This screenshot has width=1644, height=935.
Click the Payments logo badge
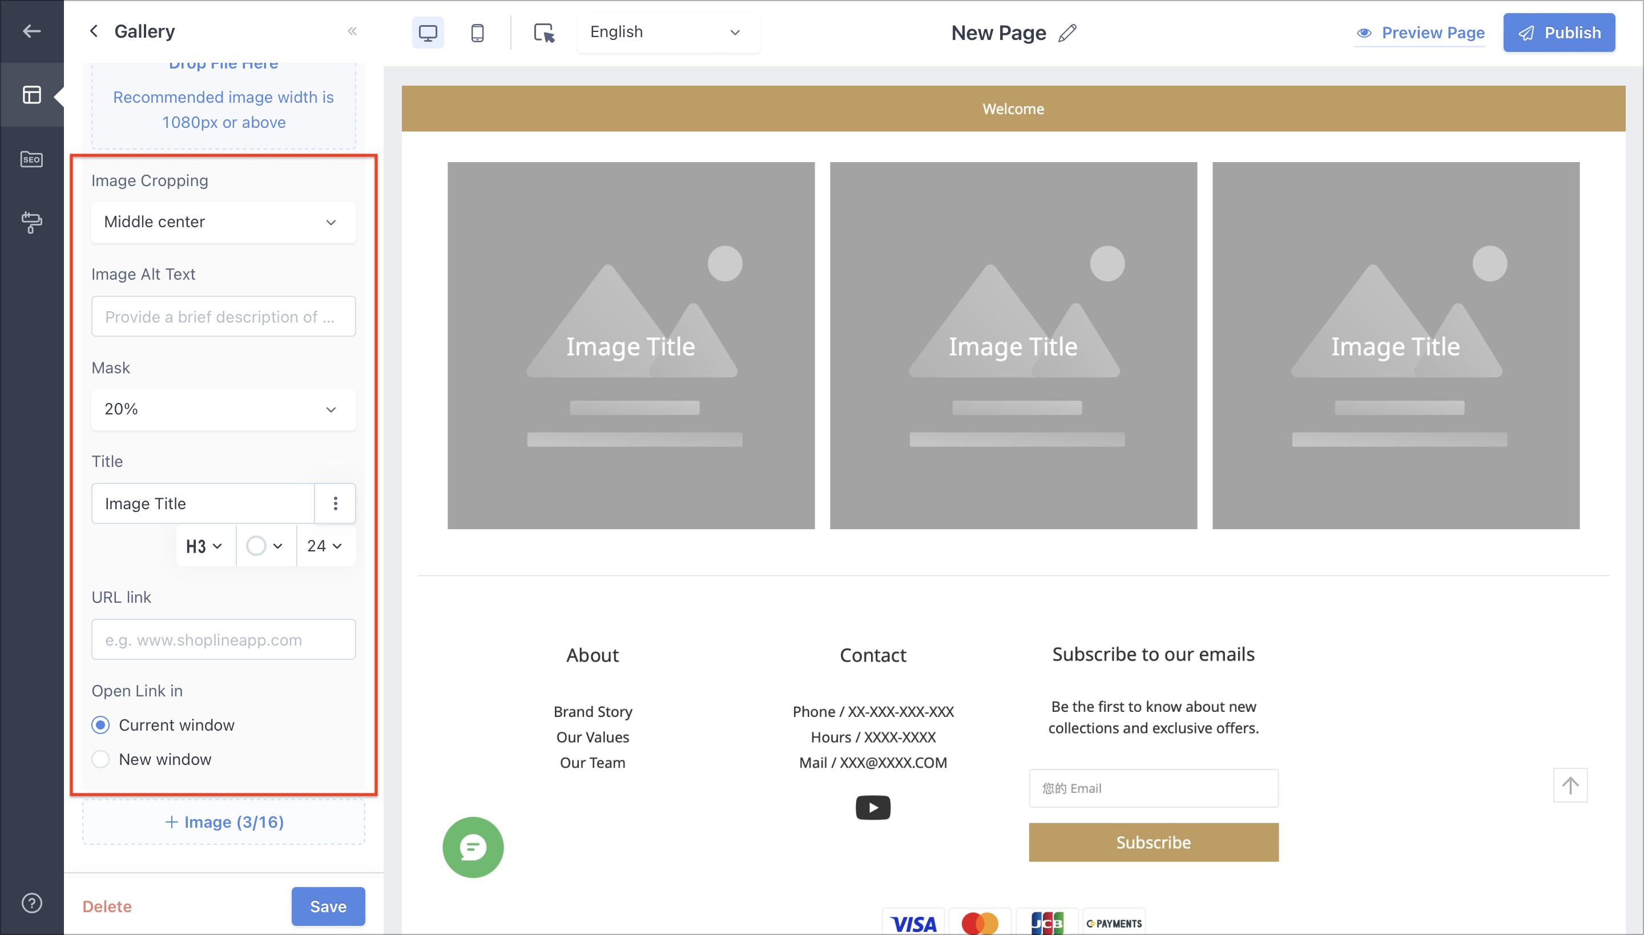point(1114,923)
